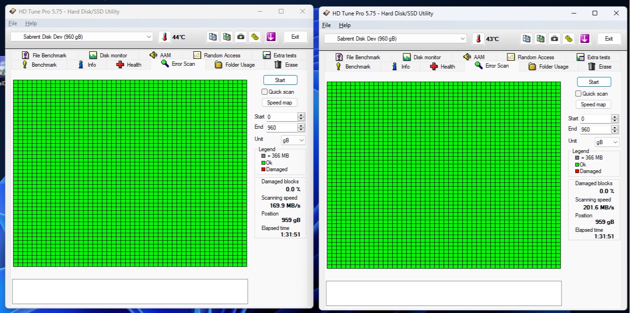Increment End value stepper in left window
Image resolution: width=631 pixels, height=313 pixels.
pos(301,125)
